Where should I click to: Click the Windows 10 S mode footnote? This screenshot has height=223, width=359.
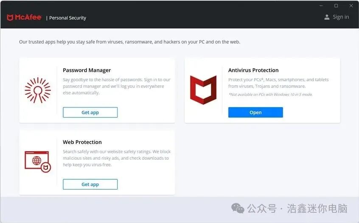coord(270,94)
